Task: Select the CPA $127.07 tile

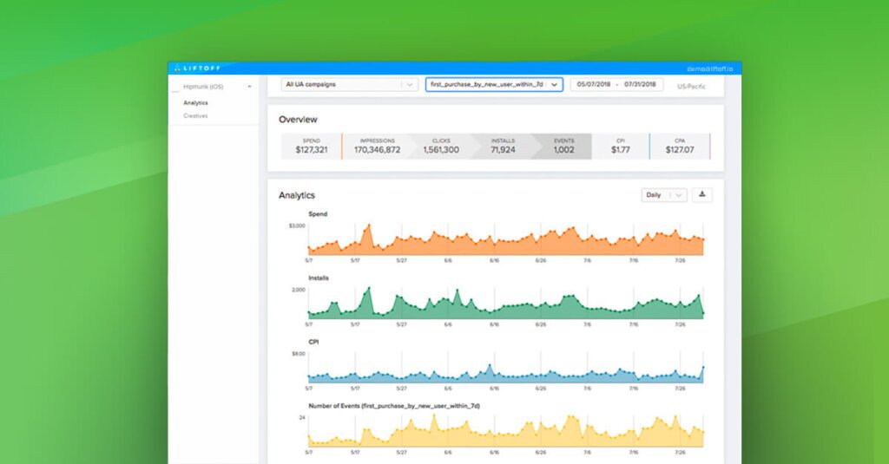Action: pos(680,147)
